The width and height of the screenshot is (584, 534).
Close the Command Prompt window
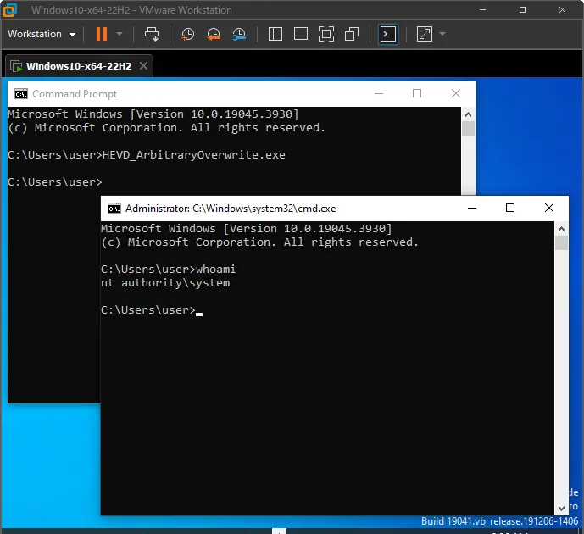(x=456, y=93)
